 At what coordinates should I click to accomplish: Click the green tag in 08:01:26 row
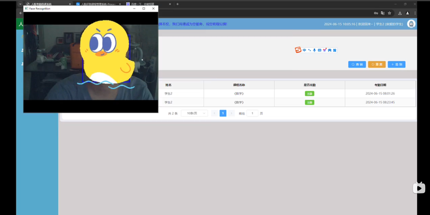click(x=310, y=93)
